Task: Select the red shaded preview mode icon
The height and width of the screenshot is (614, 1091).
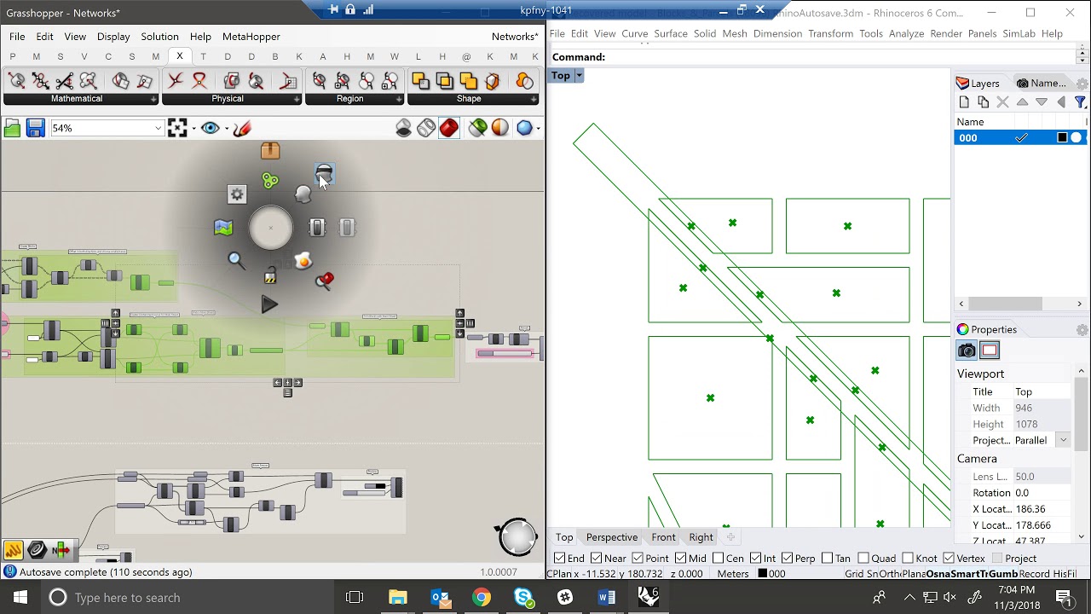Action: coord(449,129)
